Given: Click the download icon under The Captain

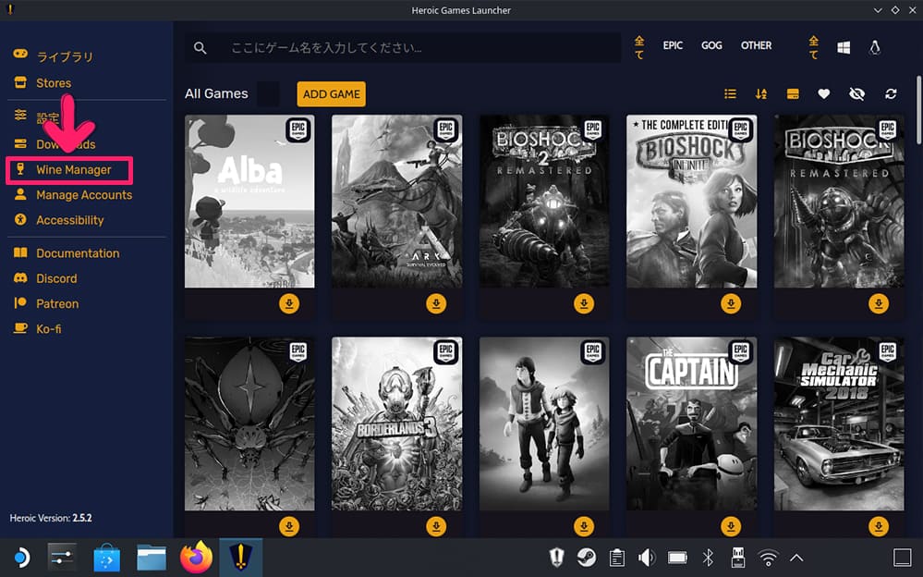Looking at the screenshot, I should [731, 526].
